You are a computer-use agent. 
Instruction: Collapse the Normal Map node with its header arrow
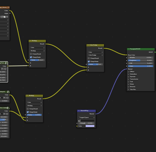pos(79,110)
